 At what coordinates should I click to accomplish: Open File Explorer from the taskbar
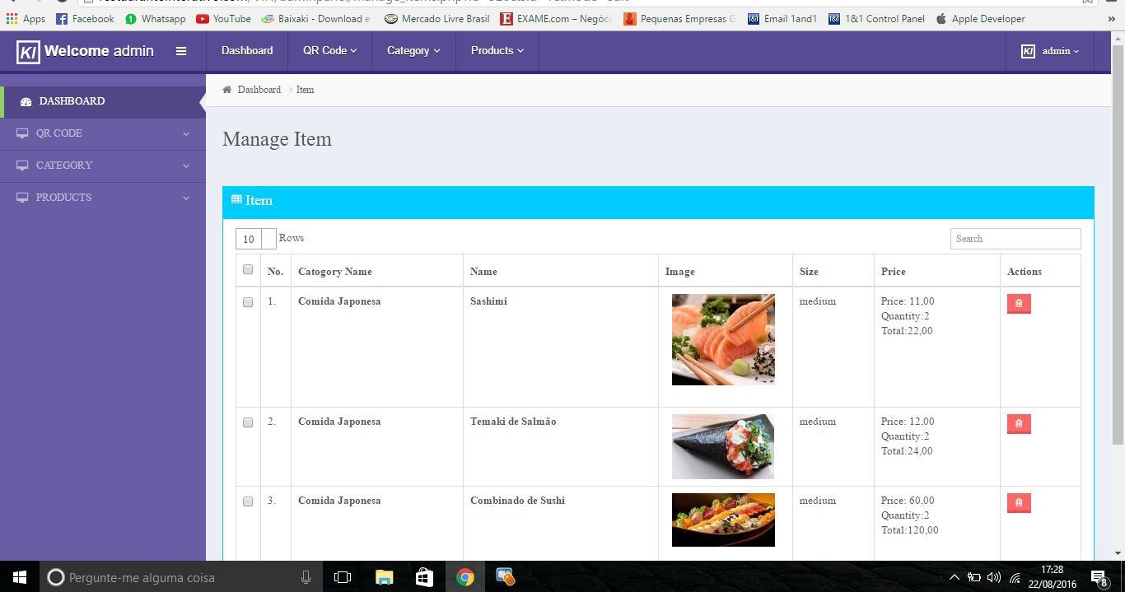click(384, 577)
